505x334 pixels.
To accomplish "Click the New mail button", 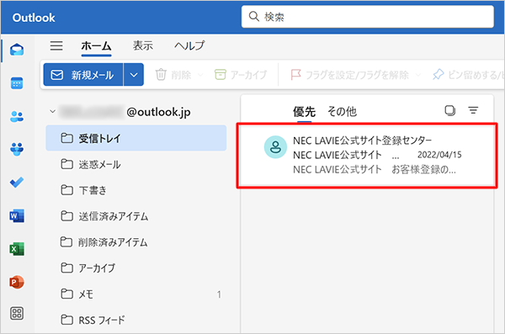I will 83,75.
